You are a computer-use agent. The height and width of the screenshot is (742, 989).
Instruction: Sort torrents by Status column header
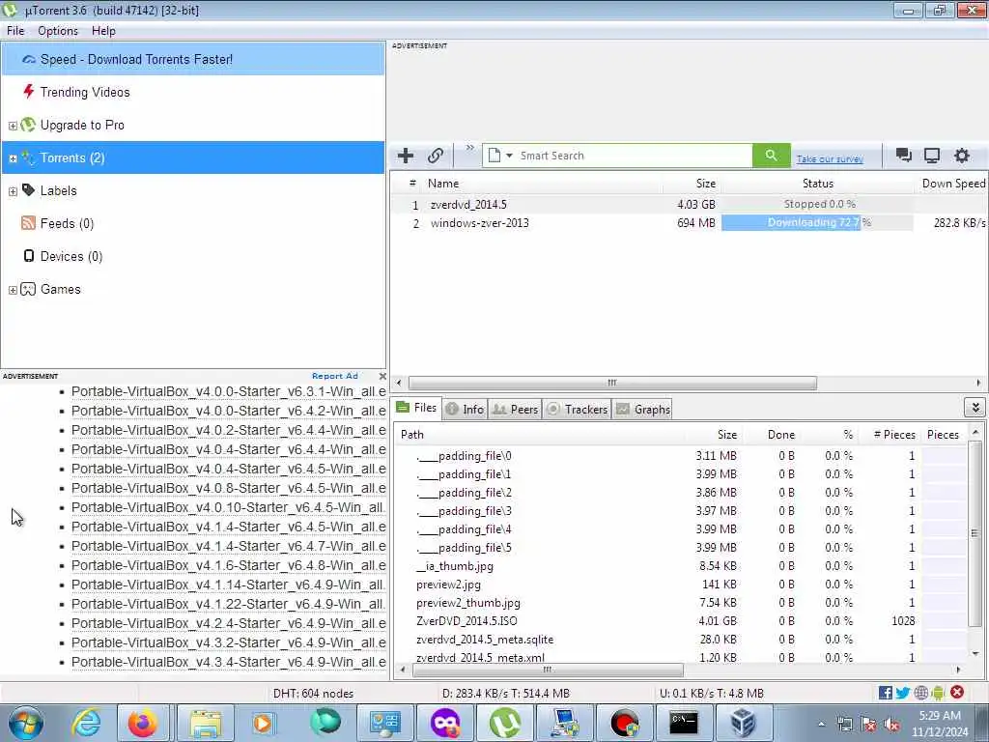(x=817, y=184)
